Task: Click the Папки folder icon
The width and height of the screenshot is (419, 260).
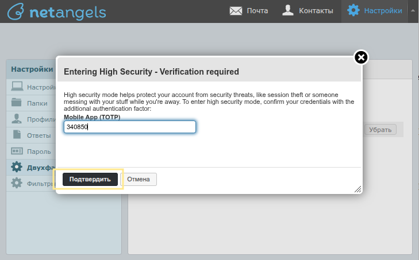Action: pos(17,103)
